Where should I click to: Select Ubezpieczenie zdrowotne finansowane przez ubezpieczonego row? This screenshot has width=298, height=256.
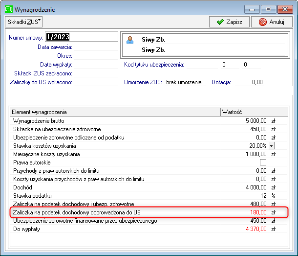[x=149, y=221]
